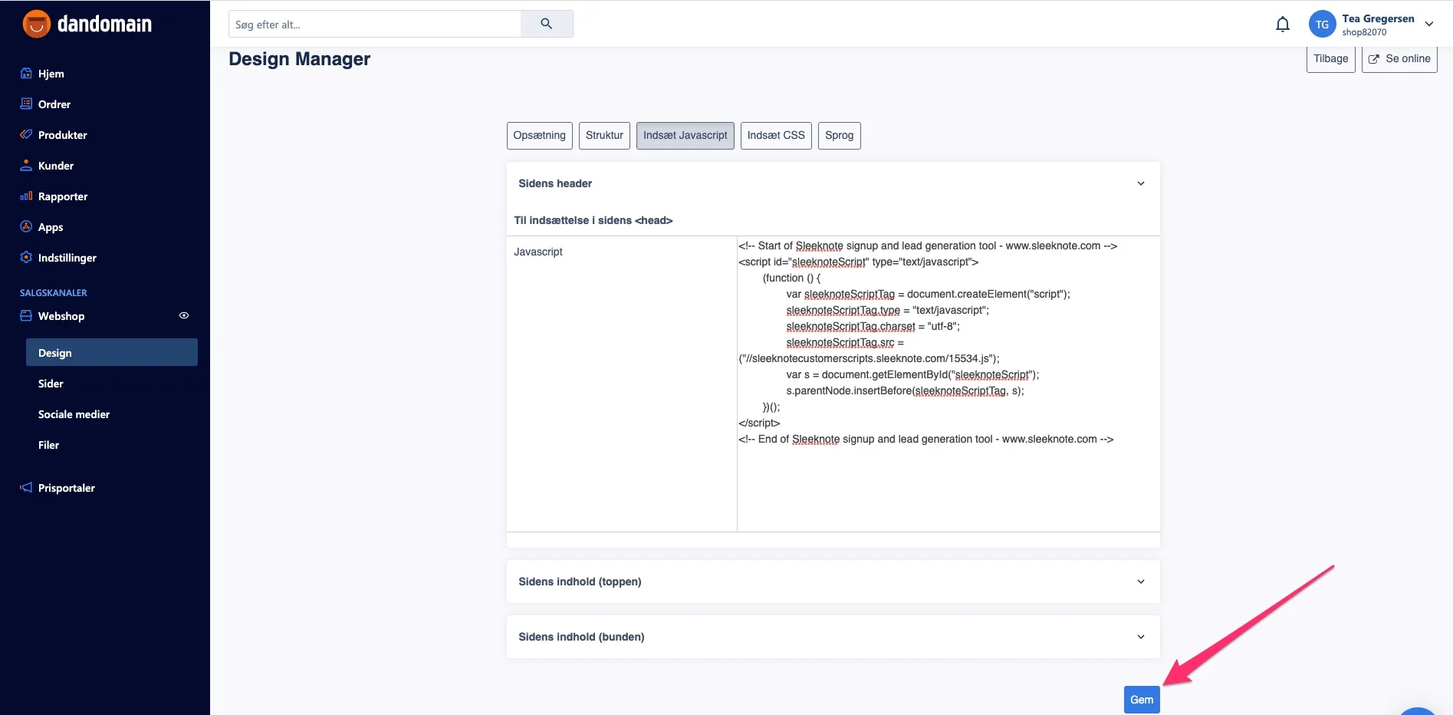Click the notification bell icon
The image size is (1453, 715).
click(1282, 25)
